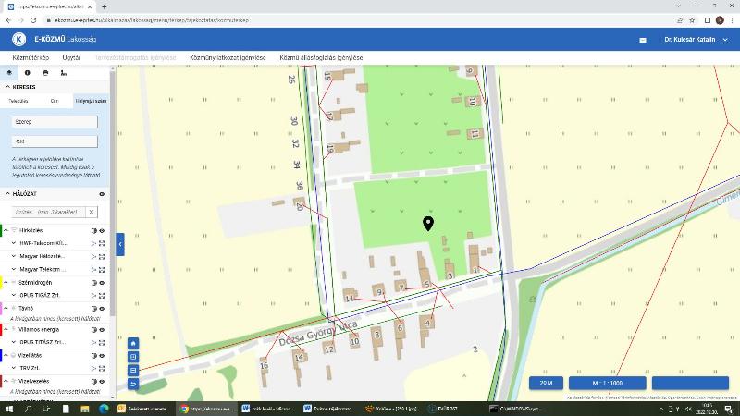
Task: Click the yellow Szénhidrogén color swatch
Action: click(1, 283)
